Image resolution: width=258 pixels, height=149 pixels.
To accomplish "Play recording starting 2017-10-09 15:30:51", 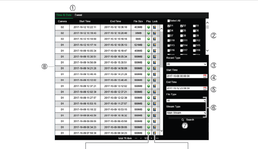I will [149, 57].
